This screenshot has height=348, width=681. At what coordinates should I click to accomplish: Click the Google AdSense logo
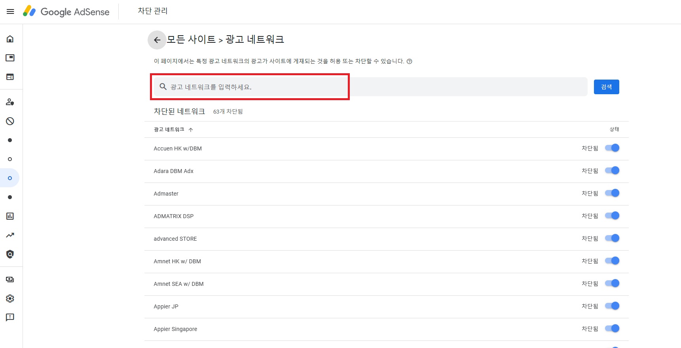66,11
